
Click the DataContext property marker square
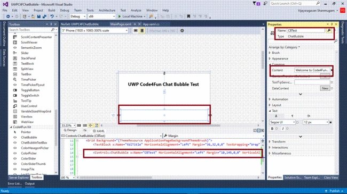pos(332,88)
